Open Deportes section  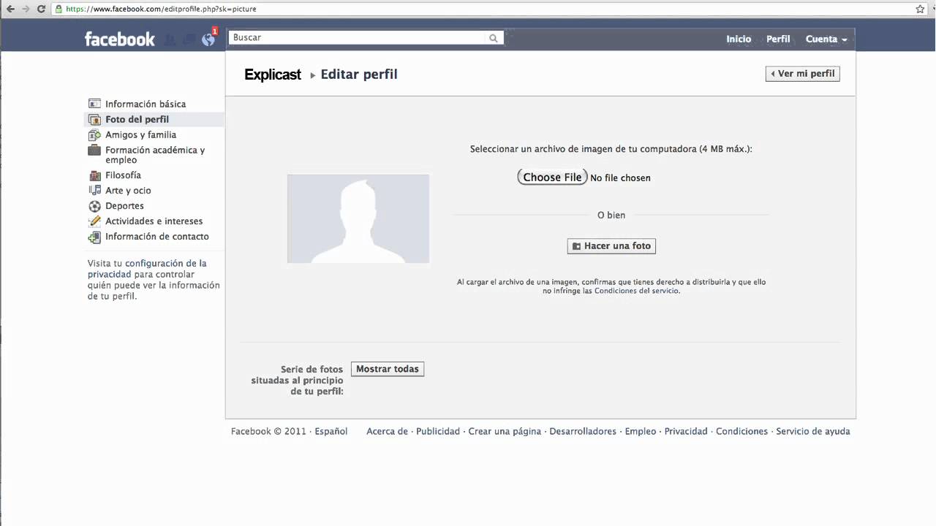tap(124, 206)
